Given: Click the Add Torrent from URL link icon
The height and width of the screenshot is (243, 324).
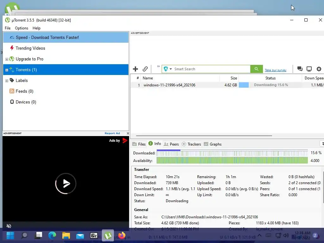Looking at the screenshot, I should click(x=145, y=69).
